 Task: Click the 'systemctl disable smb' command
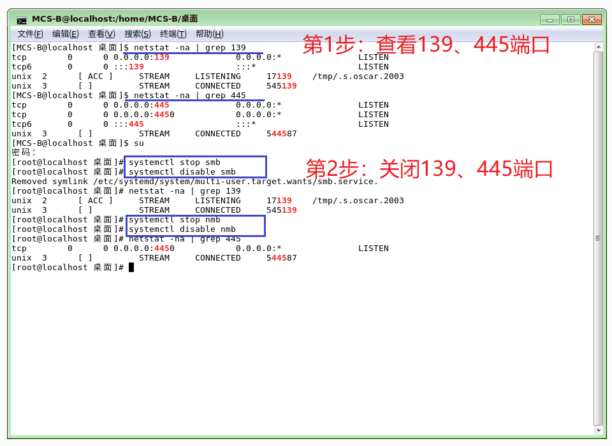(x=182, y=171)
